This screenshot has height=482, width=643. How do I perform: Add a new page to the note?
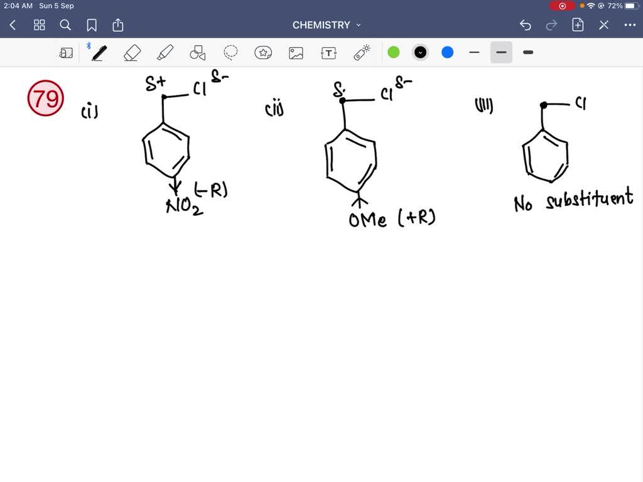(x=578, y=25)
